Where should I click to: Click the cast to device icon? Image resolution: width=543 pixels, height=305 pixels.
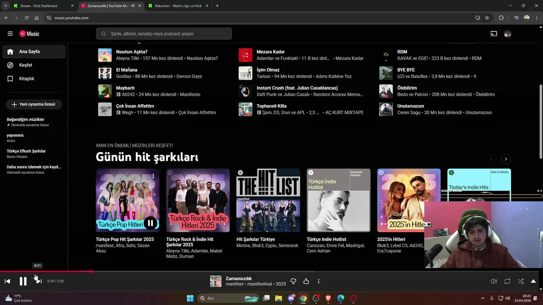point(494,34)
